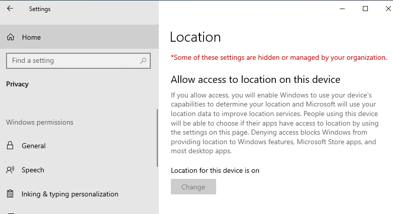Open General privacy settings
Screen dimensions: 393x214
coord(78,146)
